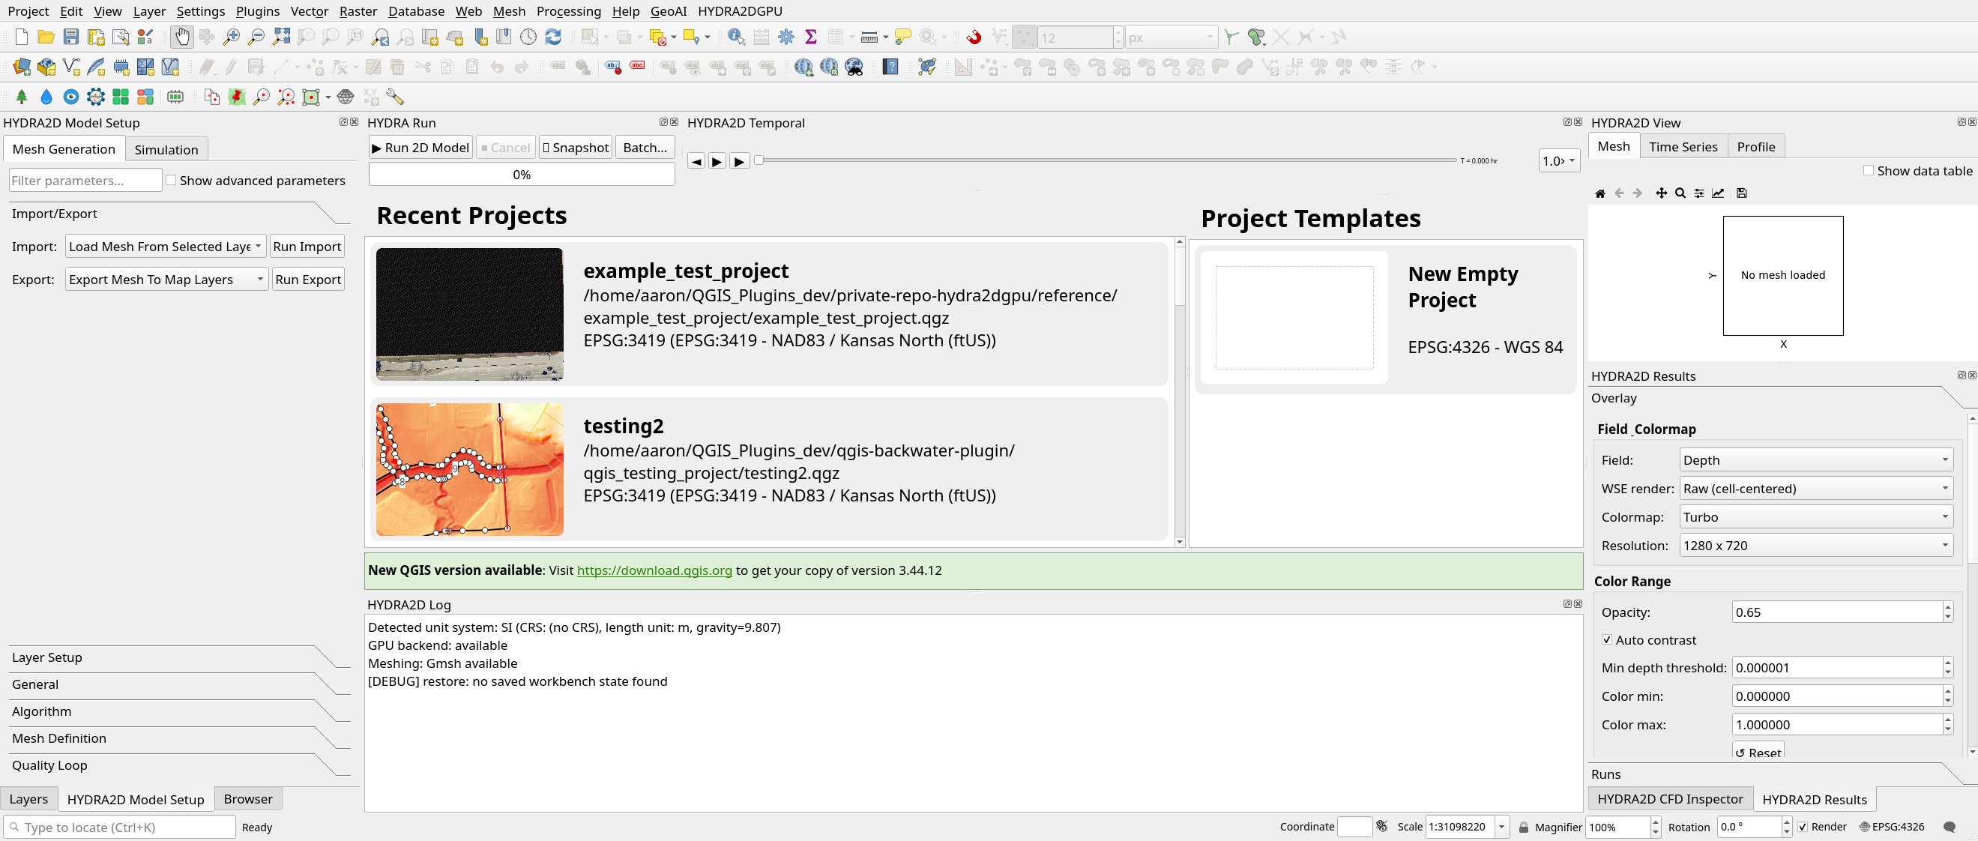Switch to the HYDRA2D CFD Inspector tab
1978x841 pixels.
tap(1670, 799)
